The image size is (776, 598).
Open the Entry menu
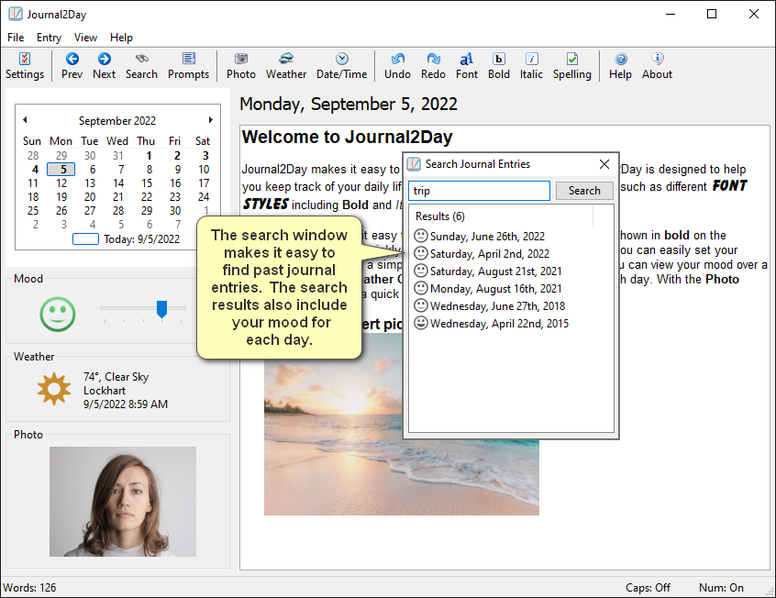point(49,38)
